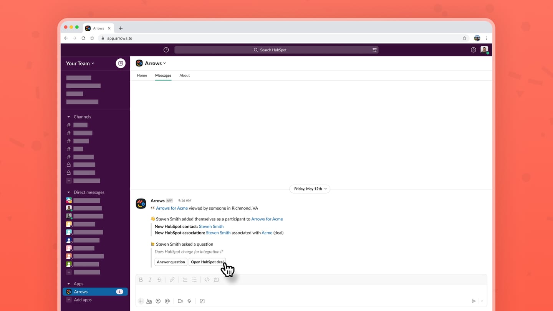Focus the message composer text area
The height and width of the screenshot is (311, 553).
[311, 291]
